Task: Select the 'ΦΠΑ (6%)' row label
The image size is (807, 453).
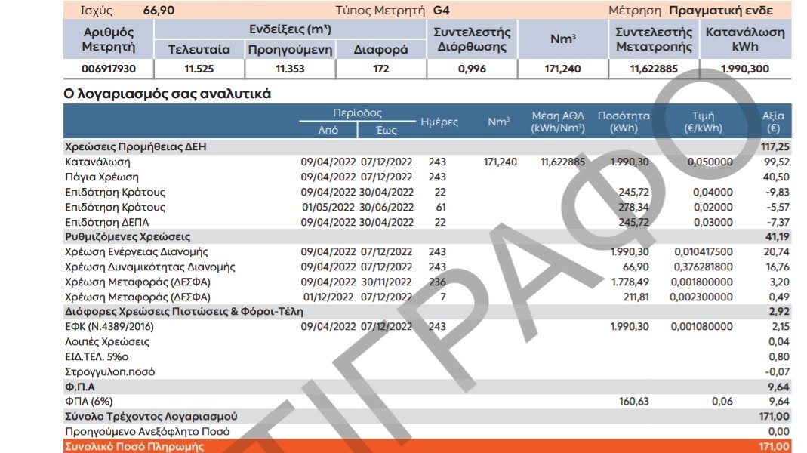Action: click(x=88, y=401)
